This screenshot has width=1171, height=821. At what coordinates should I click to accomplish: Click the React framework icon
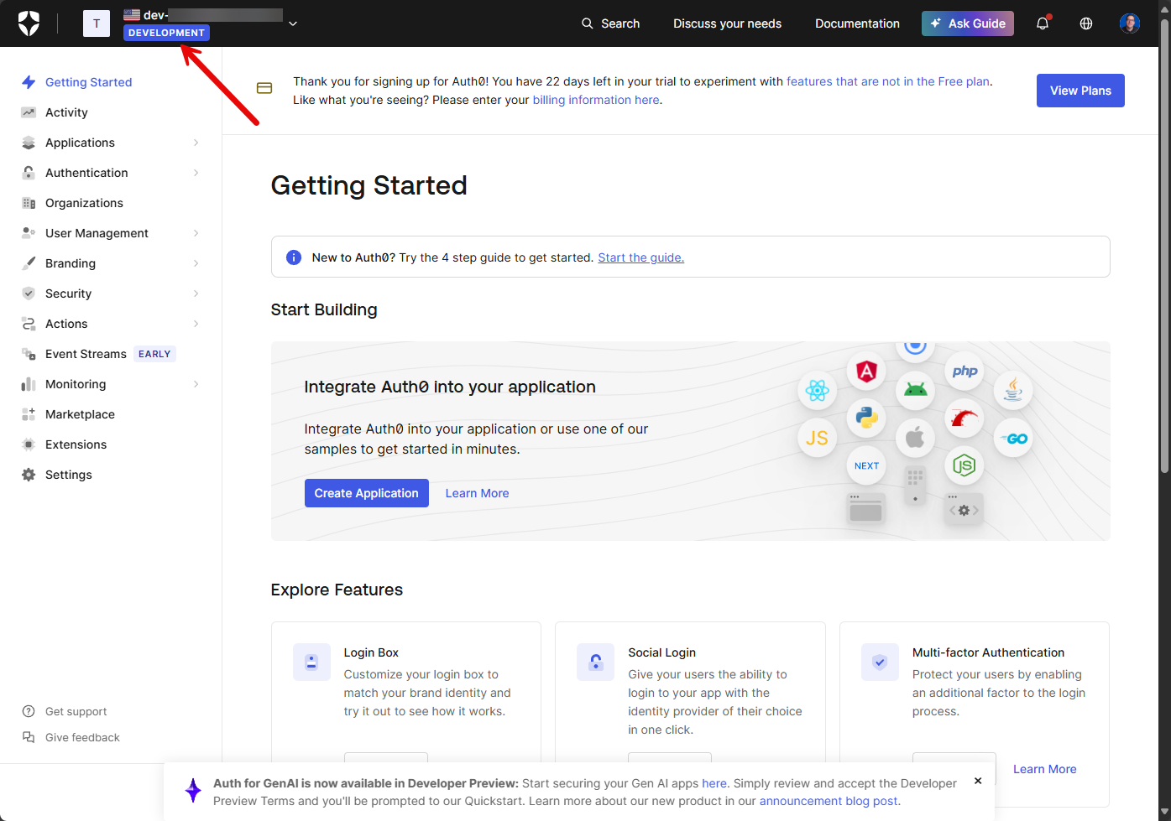point(817,390)
